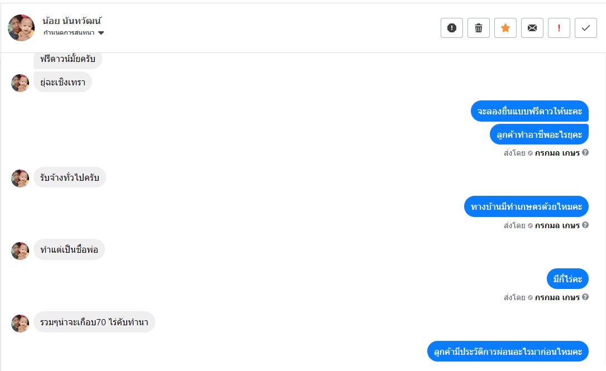The image size is (606, 371).
Task: Click the จะลองยื่นแบบฟรีดาวให้นะคะ message bubble
Action: (529, 111)
